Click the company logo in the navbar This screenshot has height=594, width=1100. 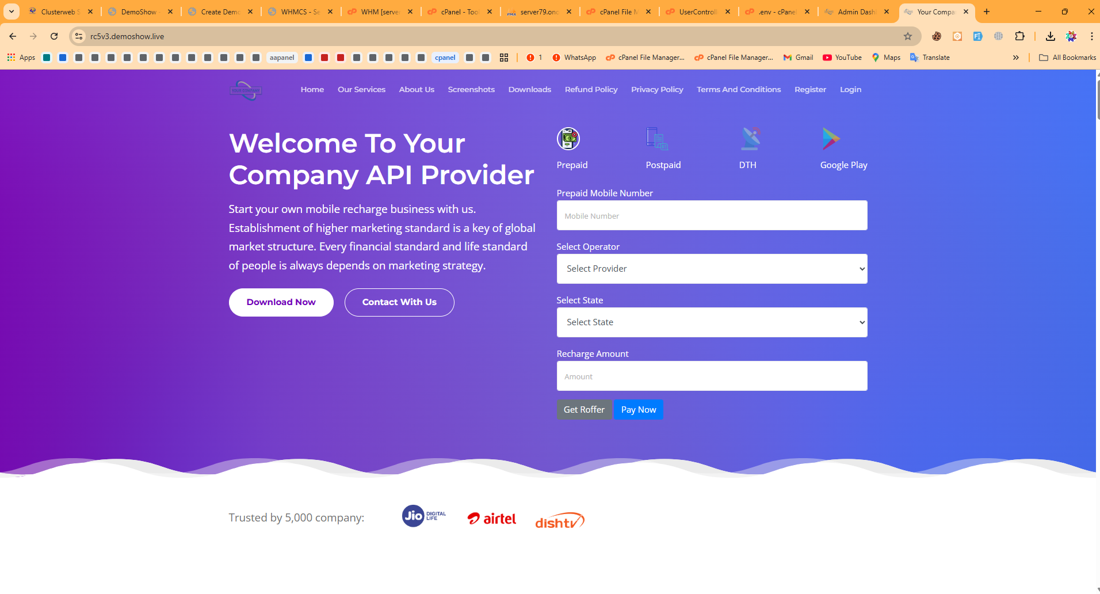coord(245,89)
